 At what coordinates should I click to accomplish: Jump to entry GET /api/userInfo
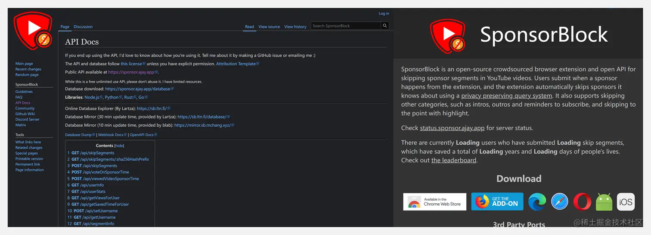click(86, 185)
